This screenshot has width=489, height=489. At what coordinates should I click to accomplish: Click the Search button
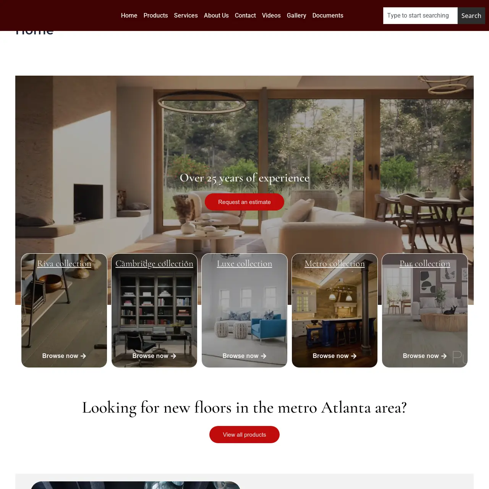pyautogui.click(x=471, y=16)
